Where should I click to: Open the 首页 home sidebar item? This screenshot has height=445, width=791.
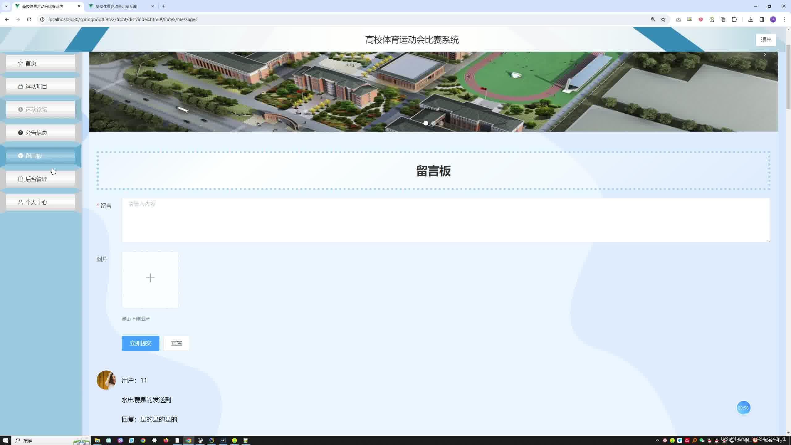[40, 63]
